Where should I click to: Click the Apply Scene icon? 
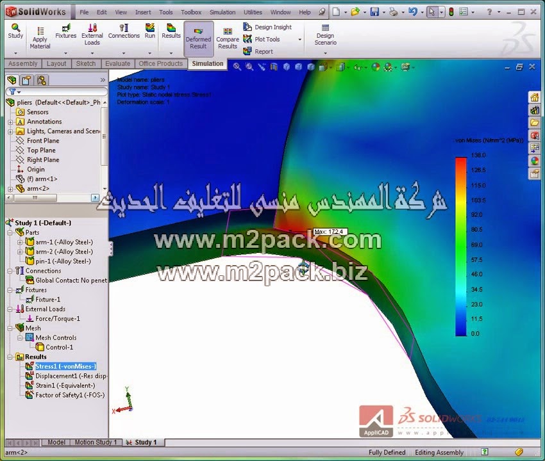(388, 67)
